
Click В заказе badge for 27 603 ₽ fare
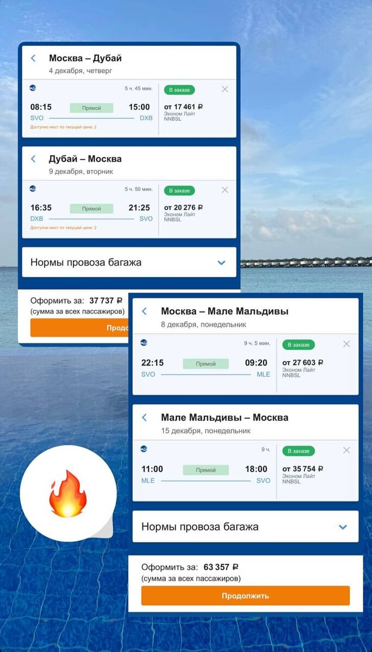click(299, 344)
